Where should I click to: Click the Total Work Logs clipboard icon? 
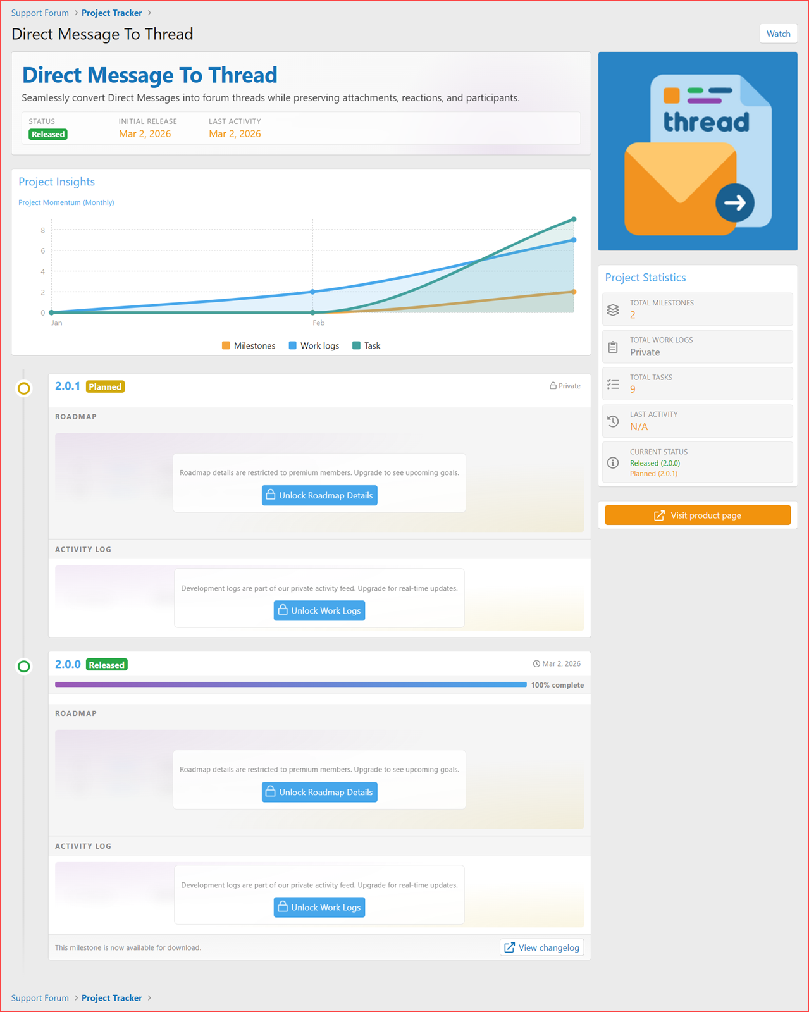pos(612,347)
